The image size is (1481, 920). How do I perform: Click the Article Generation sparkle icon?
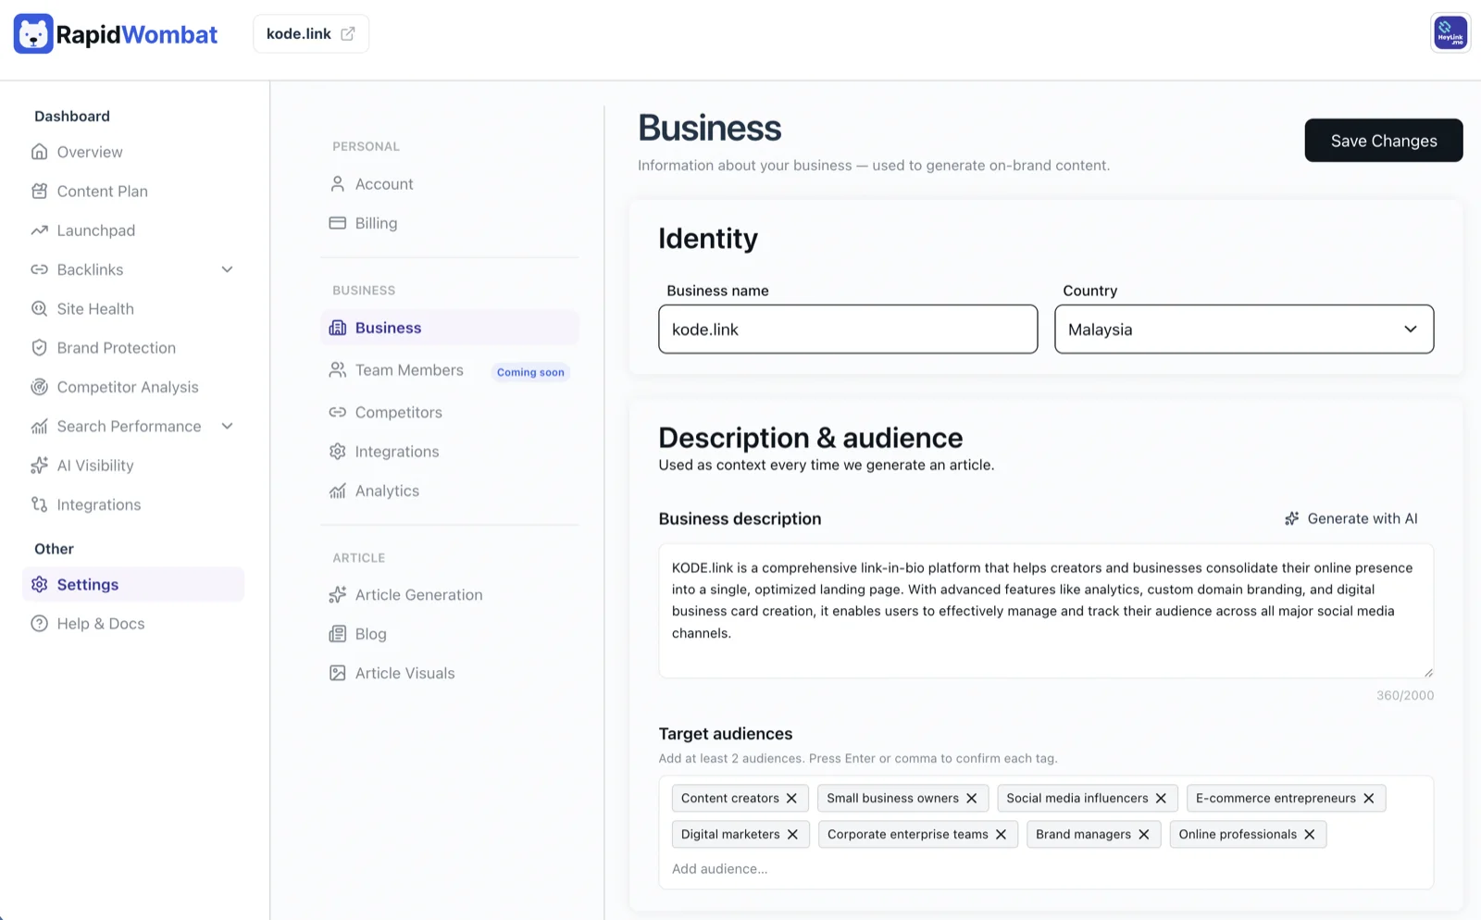(338, 595)
